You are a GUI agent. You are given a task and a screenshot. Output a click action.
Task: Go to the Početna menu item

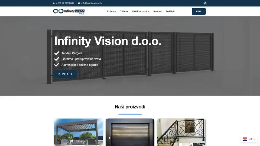click(x=111, y=11)
